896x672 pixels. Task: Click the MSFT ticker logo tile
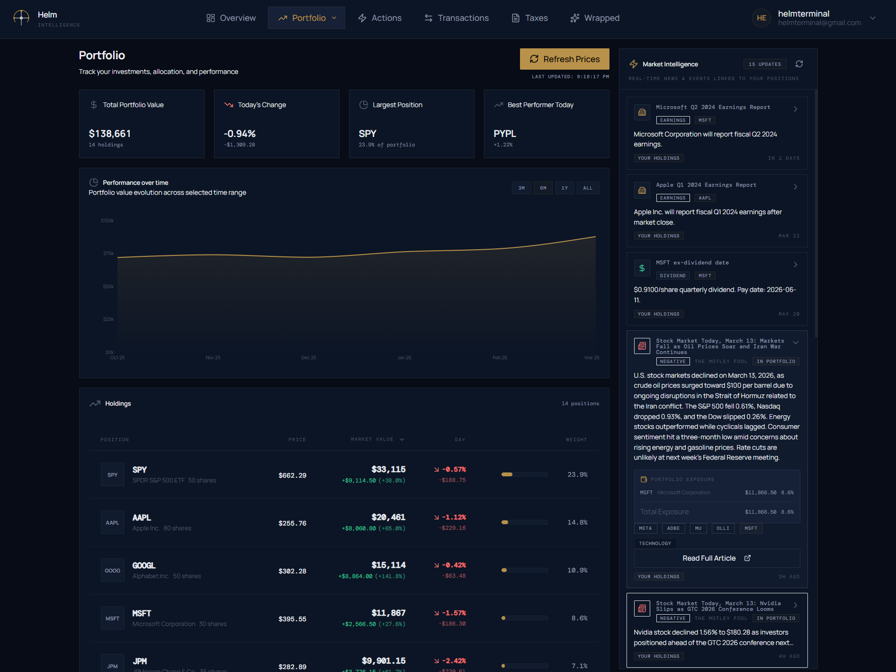(113, 618)
